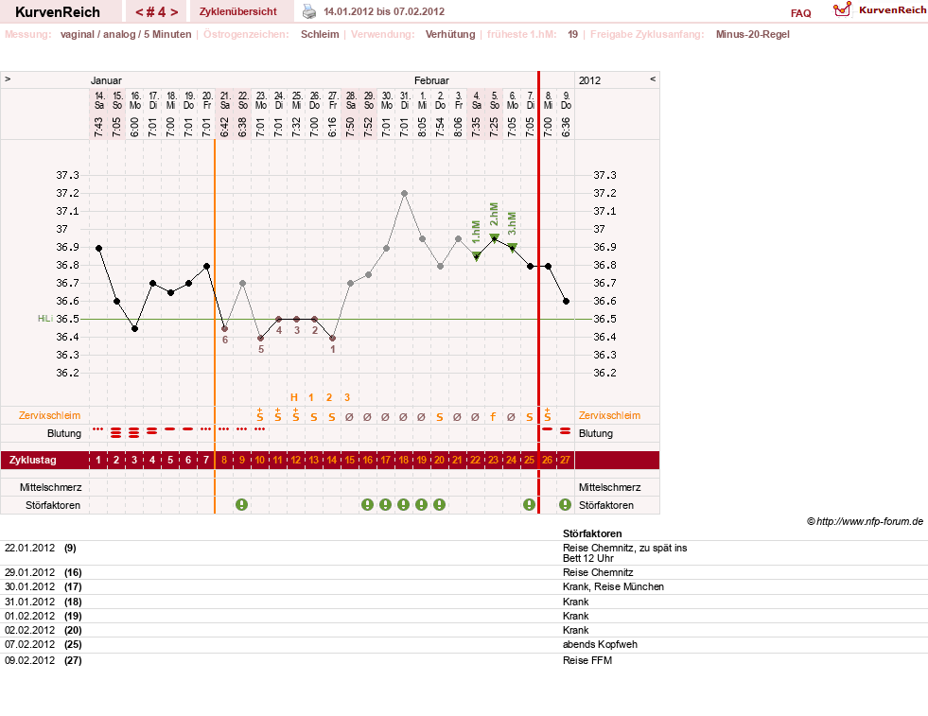
Task: Click Störfaktoren exclamation icon on cycle day 18
Action: click(x=403, y=505)
